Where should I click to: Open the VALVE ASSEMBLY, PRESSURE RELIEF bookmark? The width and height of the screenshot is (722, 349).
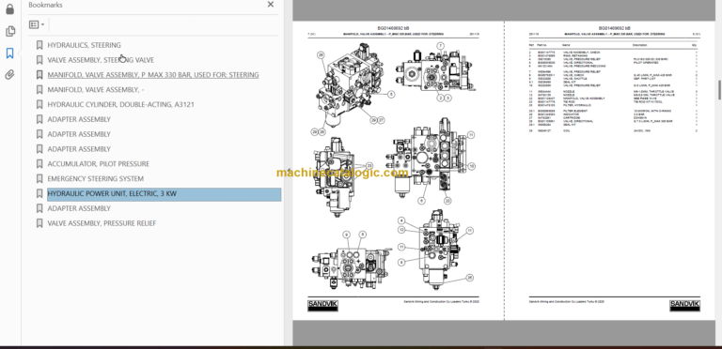(102, 223)
